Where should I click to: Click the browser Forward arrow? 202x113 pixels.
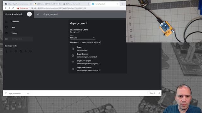click(9, 8)
